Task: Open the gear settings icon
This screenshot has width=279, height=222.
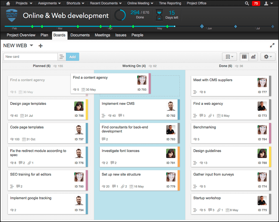Action: coord(267,57)
